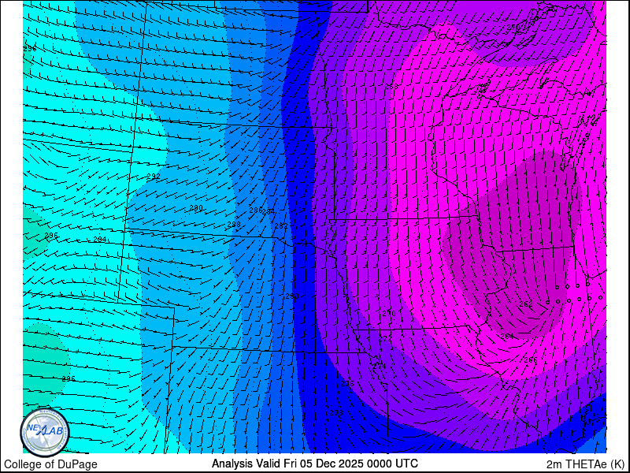Click the 262 contour label
The height and width of the screenshot is (473, 630).
pyautogui.click(x=526, y=304)
